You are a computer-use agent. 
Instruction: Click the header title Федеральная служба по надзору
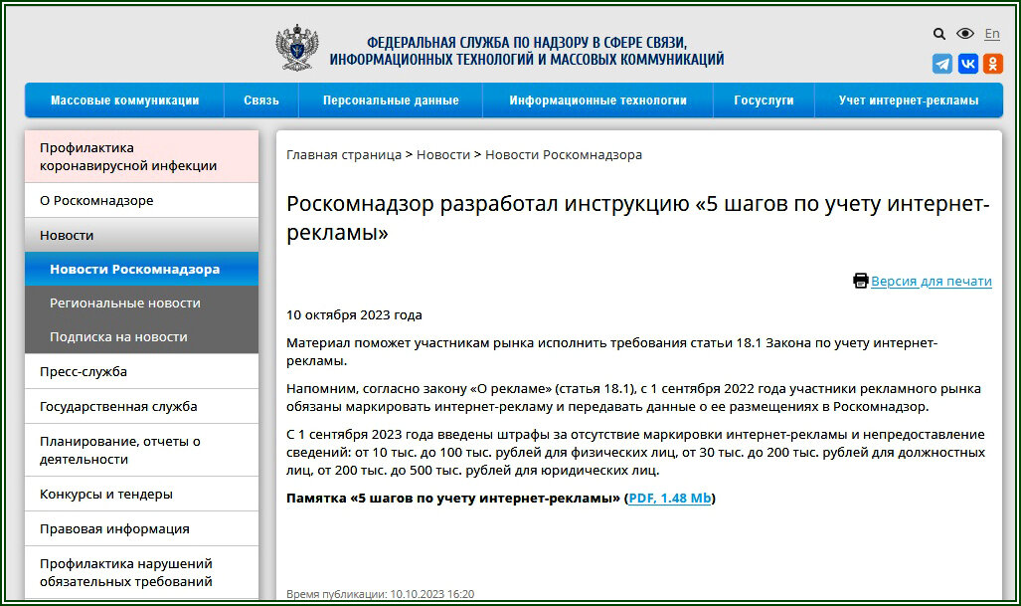pos(526,51)
